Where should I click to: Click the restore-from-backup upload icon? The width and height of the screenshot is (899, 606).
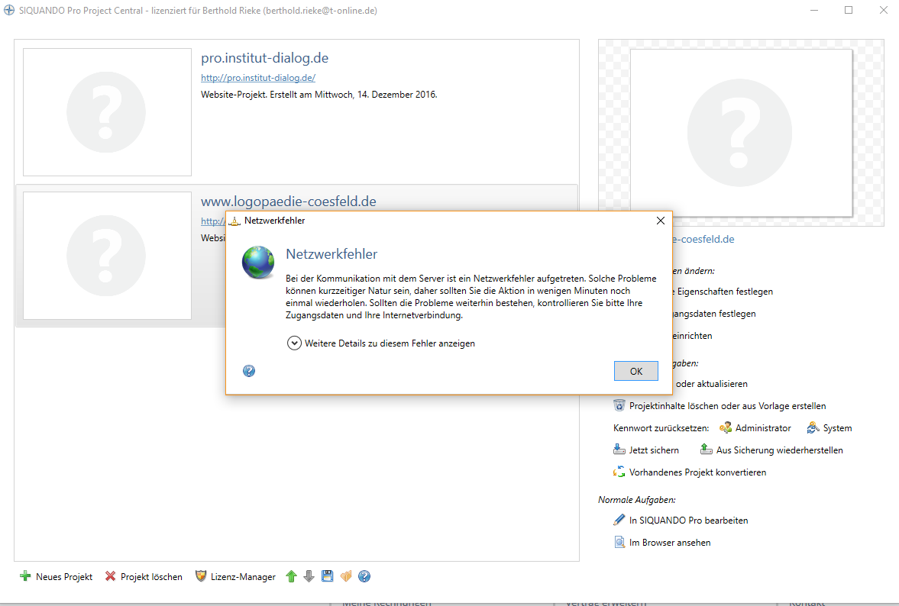[x=707, y=450]
